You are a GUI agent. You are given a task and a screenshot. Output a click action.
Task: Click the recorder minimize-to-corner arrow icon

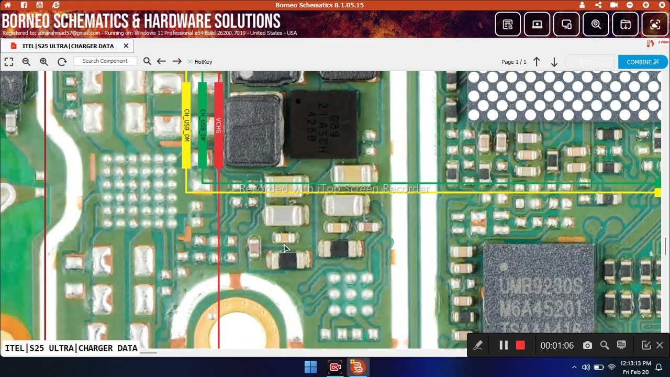point(646,345)
